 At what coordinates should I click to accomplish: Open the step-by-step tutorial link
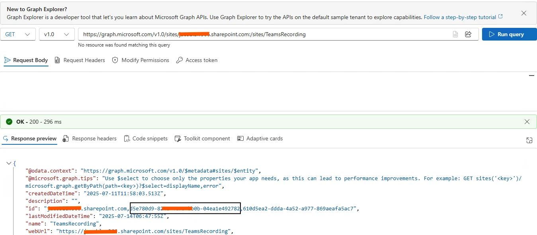(x=463, y=17)
